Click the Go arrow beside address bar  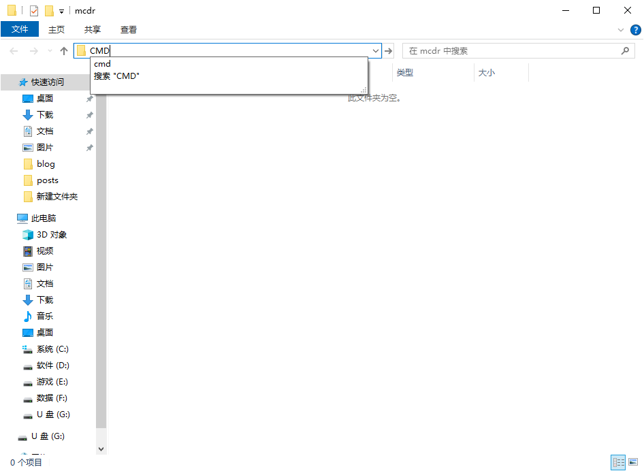389,51
